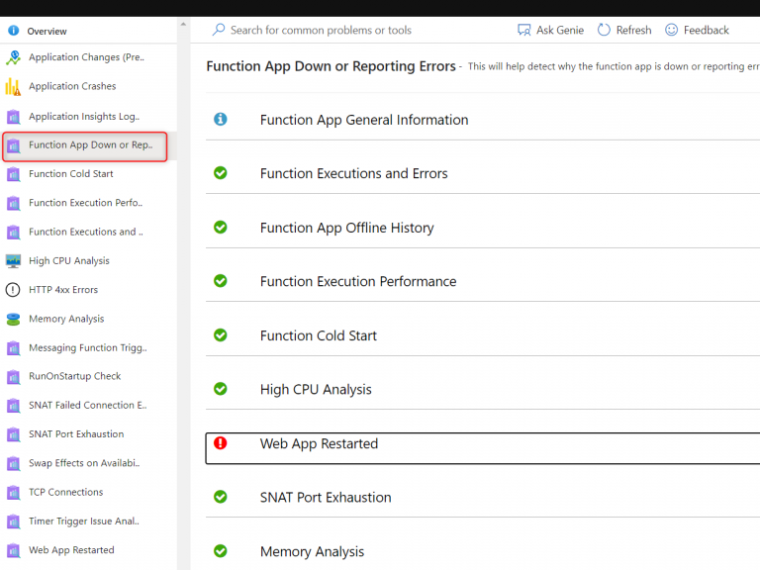This screenshot has height=570, width=760.
Task: Click red error icon beside Web App Restarted
Action: [x=221, y=443]
